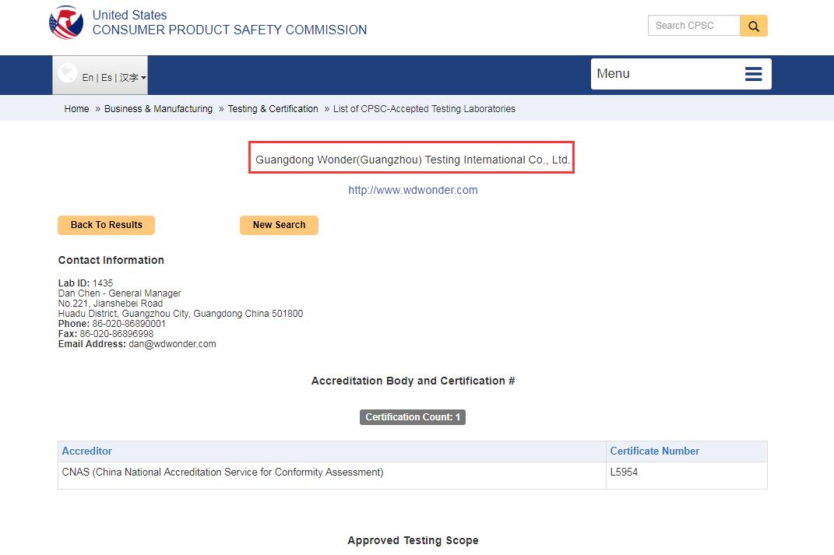Image resolution: width=834 pixels, height=555 pixels.
Task: Select Contact Information heading
Action: pyautogui.click(x=111, y=260)
